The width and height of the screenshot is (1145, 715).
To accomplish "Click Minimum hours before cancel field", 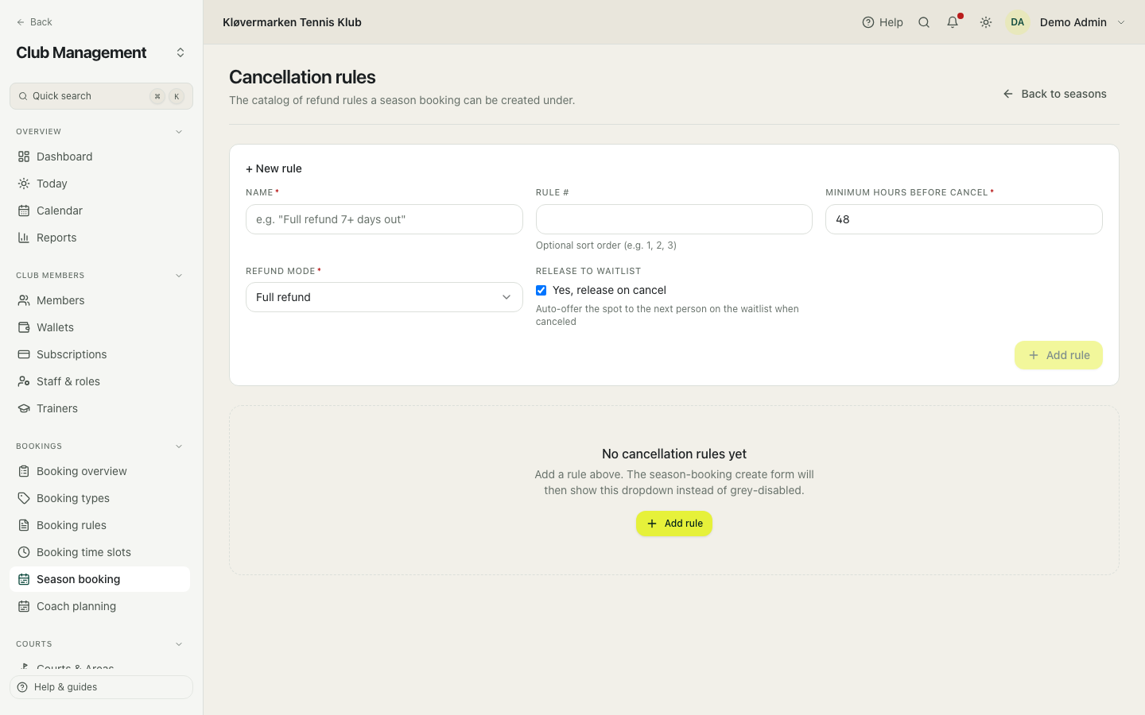I will point(964,219).
